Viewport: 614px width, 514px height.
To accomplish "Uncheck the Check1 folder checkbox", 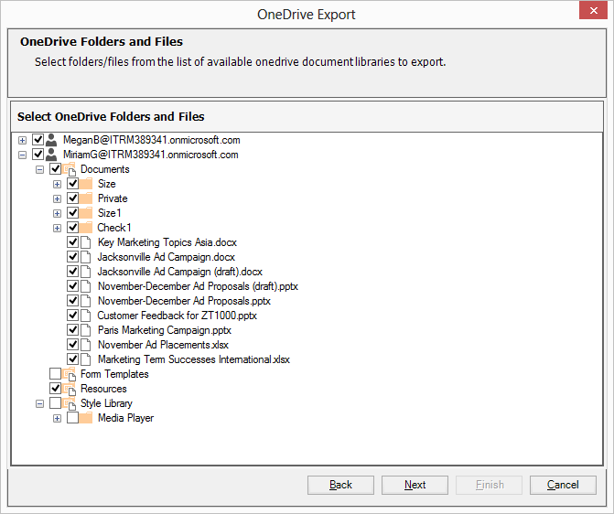I will pos(73,227).
